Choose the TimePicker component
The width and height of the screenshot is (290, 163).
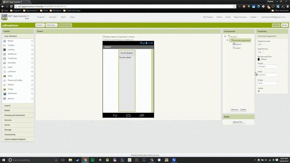click(x=12, y=58)
